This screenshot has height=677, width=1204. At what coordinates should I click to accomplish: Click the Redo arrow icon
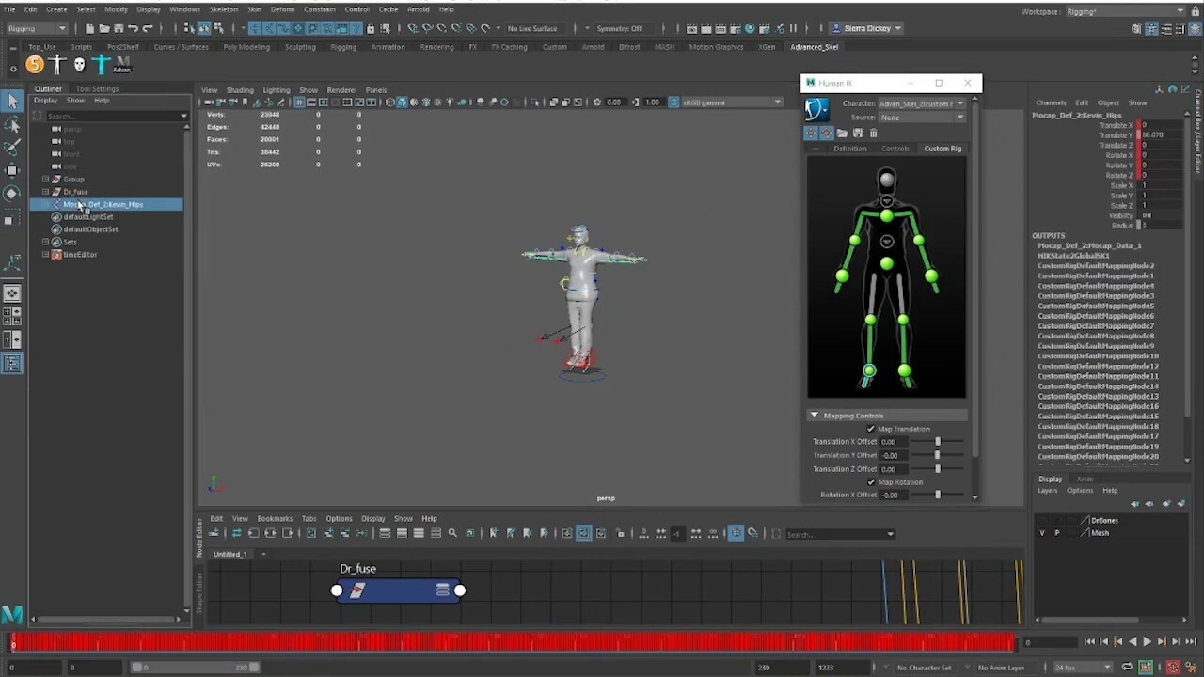coord(148,28)
